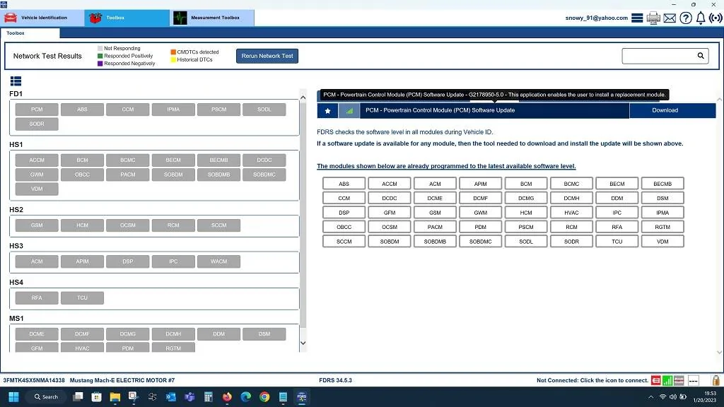The width and height of the screenshot is (724, 407).
Task: Click network list scrollbar up arrow
Action: coord(303,98)
